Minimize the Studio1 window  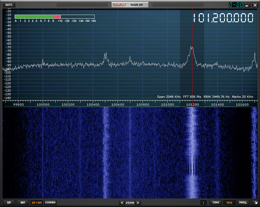247,5
